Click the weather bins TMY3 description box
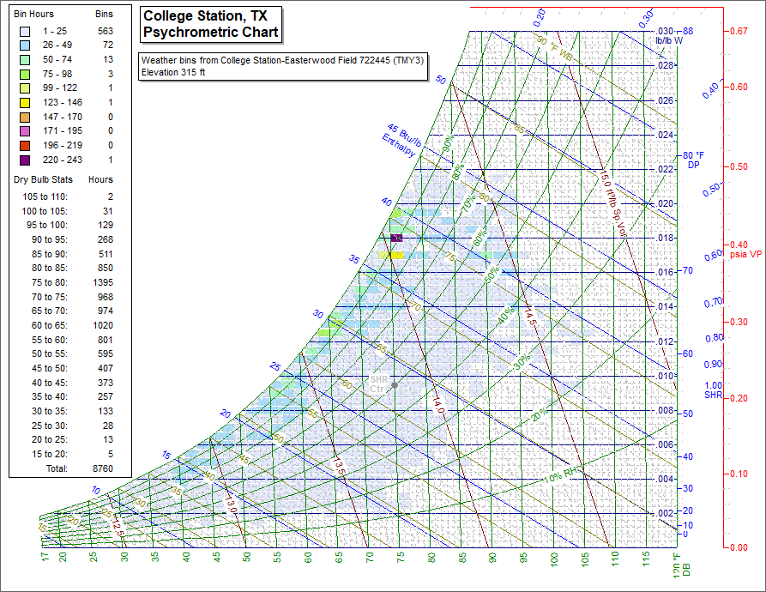Image resolution: width=766 pixels, height=592 pixels. point(283,66)
